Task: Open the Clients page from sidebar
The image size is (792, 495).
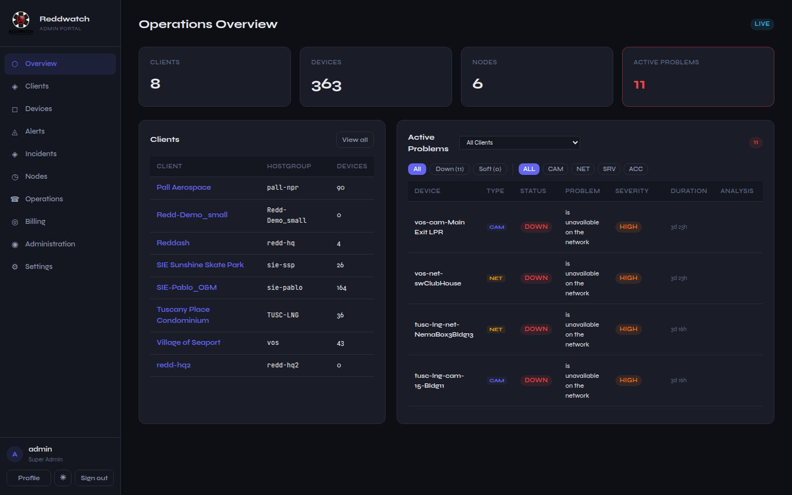Action: [60, 86]
